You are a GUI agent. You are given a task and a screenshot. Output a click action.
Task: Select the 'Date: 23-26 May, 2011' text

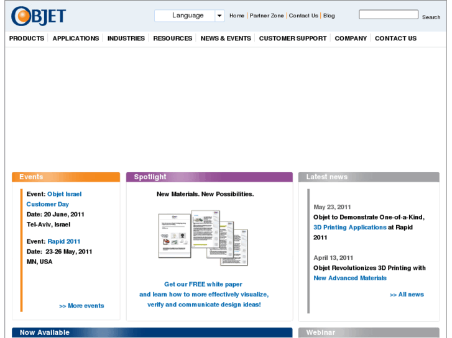coord(60,252)
